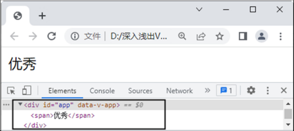Open a new browser tab
This screenshot has height=131, width=294.
pyautogui.click(x=42, y=16)
